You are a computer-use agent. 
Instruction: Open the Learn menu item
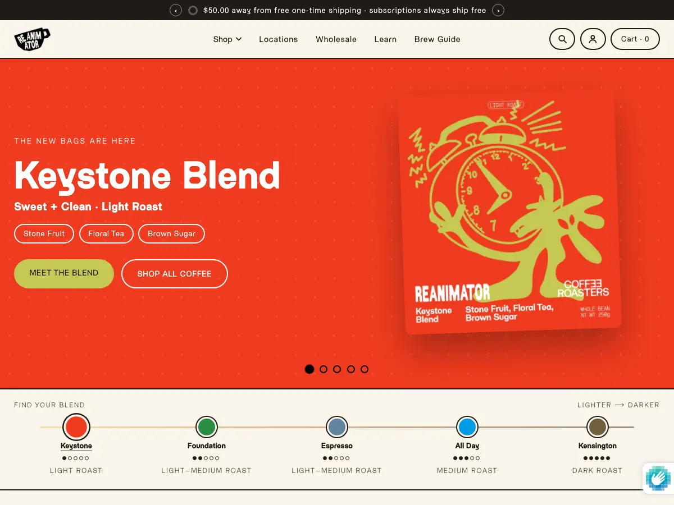385,39
